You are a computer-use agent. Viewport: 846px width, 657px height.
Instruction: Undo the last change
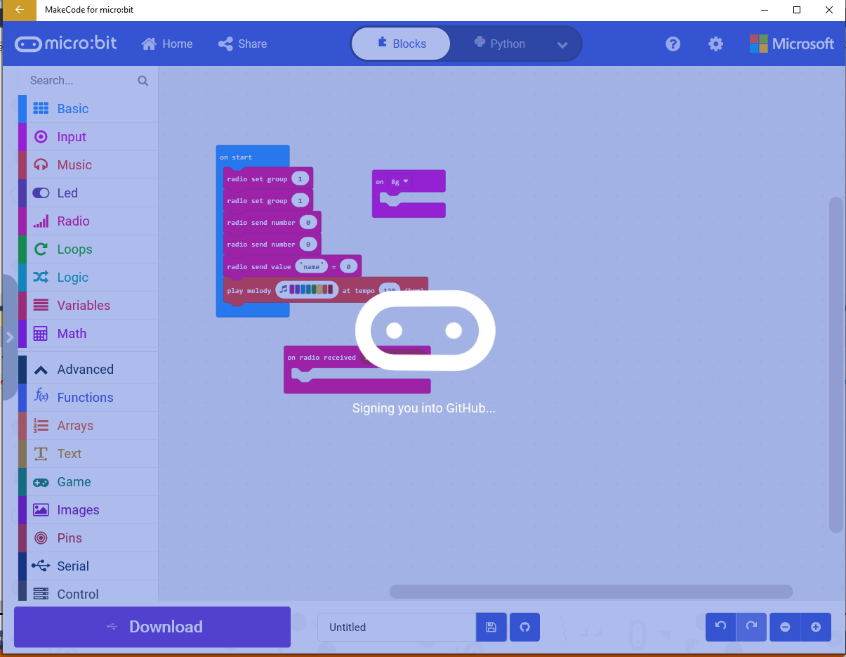click(x=720, y=627)
